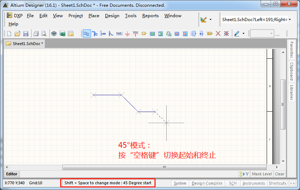
Task: Open the Edit menu
Action: [x=43, y=16]
